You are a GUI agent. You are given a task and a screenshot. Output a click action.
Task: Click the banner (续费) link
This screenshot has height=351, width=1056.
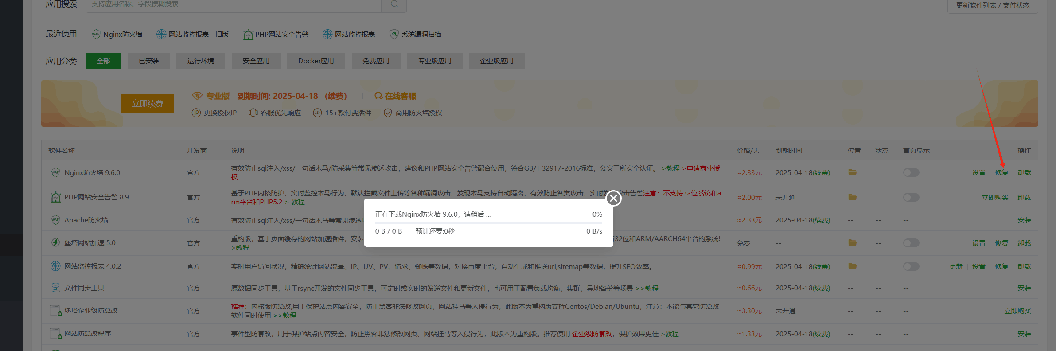click(x=336, y=96)
